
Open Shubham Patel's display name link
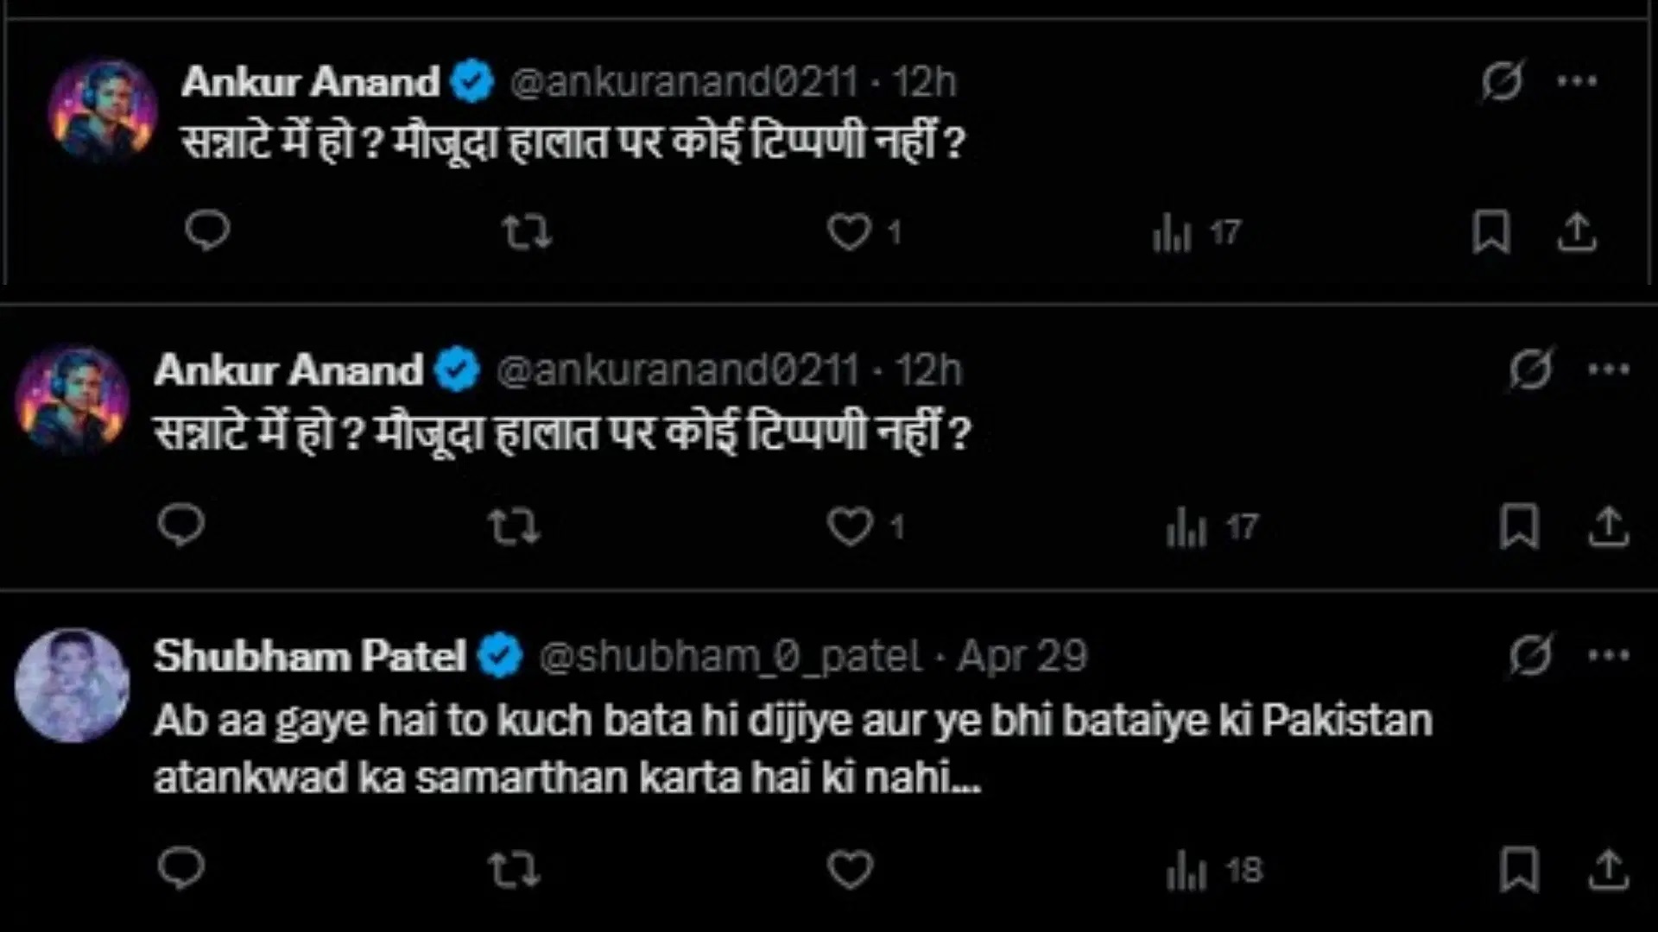pos(310,657)
